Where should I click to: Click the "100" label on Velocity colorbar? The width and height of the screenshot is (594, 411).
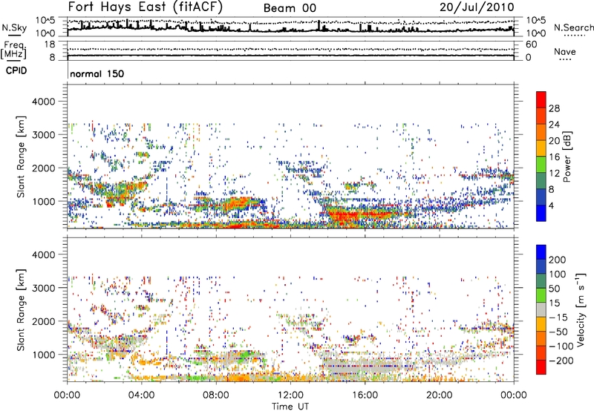coord(558,274)
